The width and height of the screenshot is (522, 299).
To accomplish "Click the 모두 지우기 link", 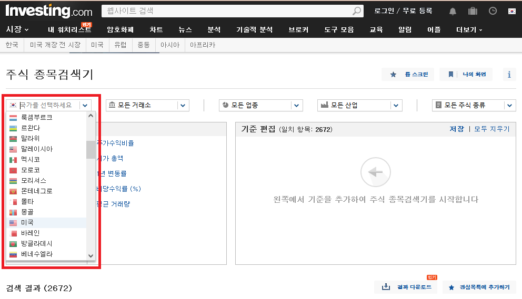I will click(x=491, y=129).
